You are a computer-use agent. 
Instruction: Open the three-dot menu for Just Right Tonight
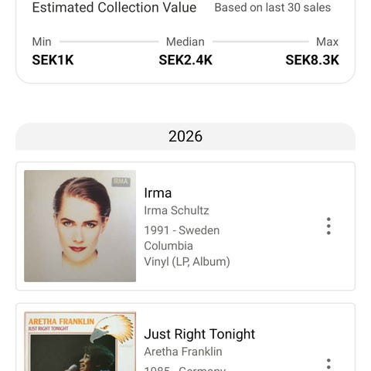click(x=328, y=364)
